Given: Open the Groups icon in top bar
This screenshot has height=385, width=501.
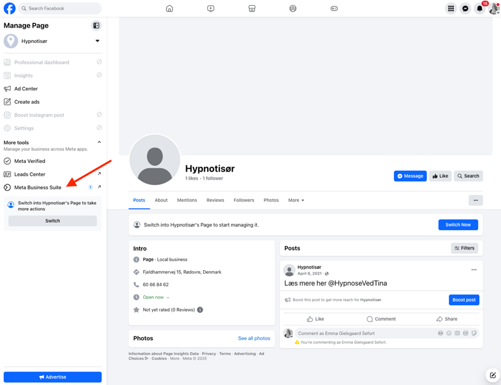Looking at the screenshot, I should 293,8.
